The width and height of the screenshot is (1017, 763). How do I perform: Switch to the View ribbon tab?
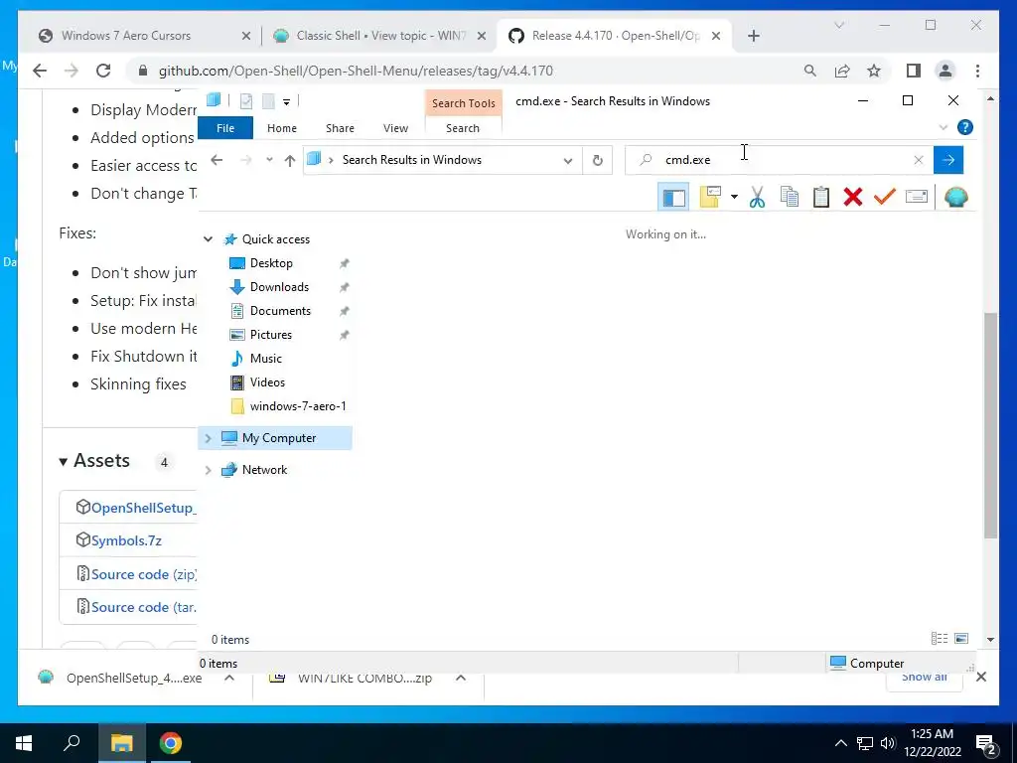coord(395,128)
